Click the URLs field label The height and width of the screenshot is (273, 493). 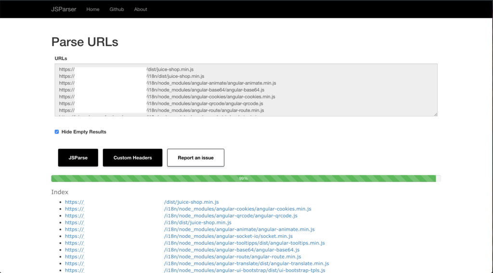click(61, 58)
